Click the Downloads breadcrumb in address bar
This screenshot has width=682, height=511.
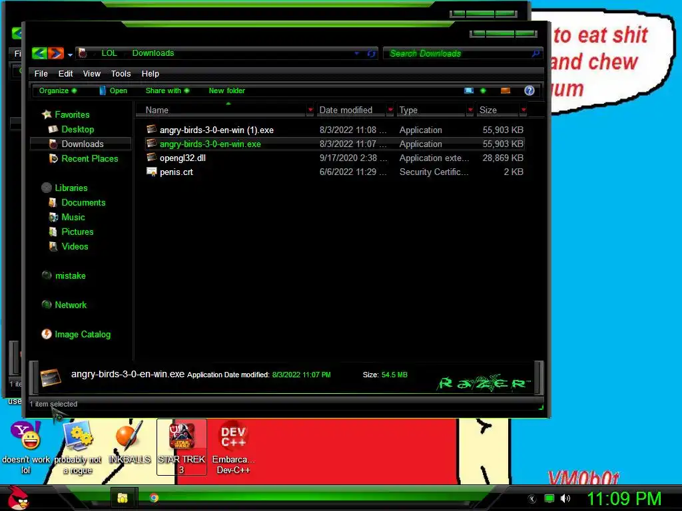click(x=153, y=53)
